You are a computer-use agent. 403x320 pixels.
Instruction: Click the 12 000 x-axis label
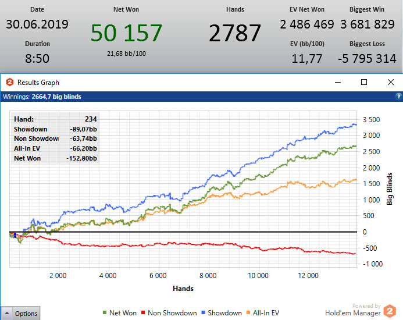pos(308,276)
